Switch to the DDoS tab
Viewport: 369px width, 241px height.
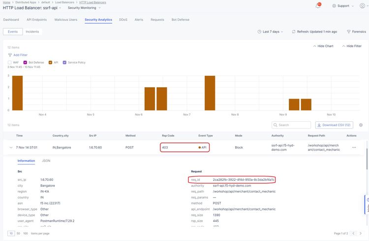(x=123, y=20)
